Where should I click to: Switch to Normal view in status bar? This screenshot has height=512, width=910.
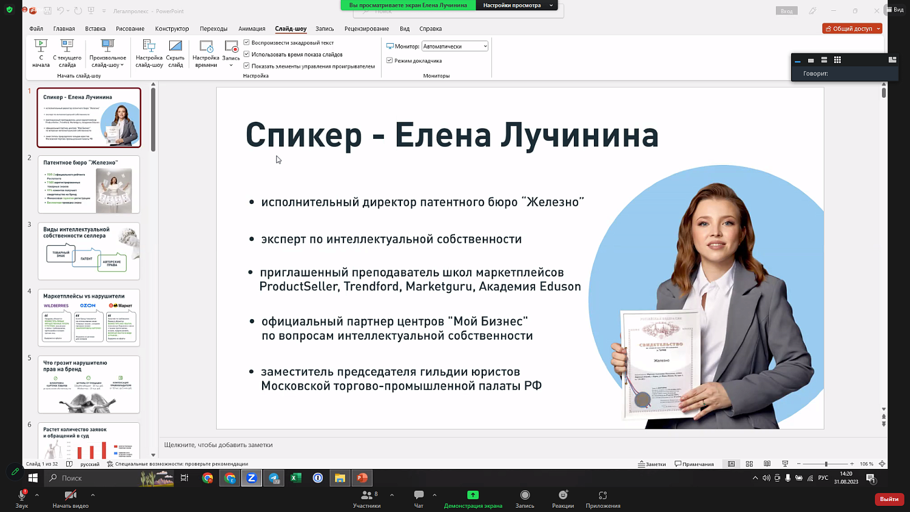[x=731, y=464]
